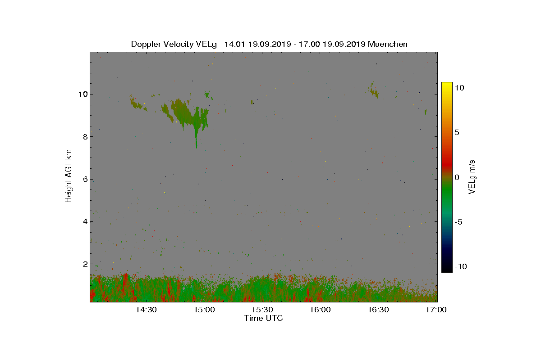Click the height tick label 4
Screen dimensions: 541x360
point(85,221)
